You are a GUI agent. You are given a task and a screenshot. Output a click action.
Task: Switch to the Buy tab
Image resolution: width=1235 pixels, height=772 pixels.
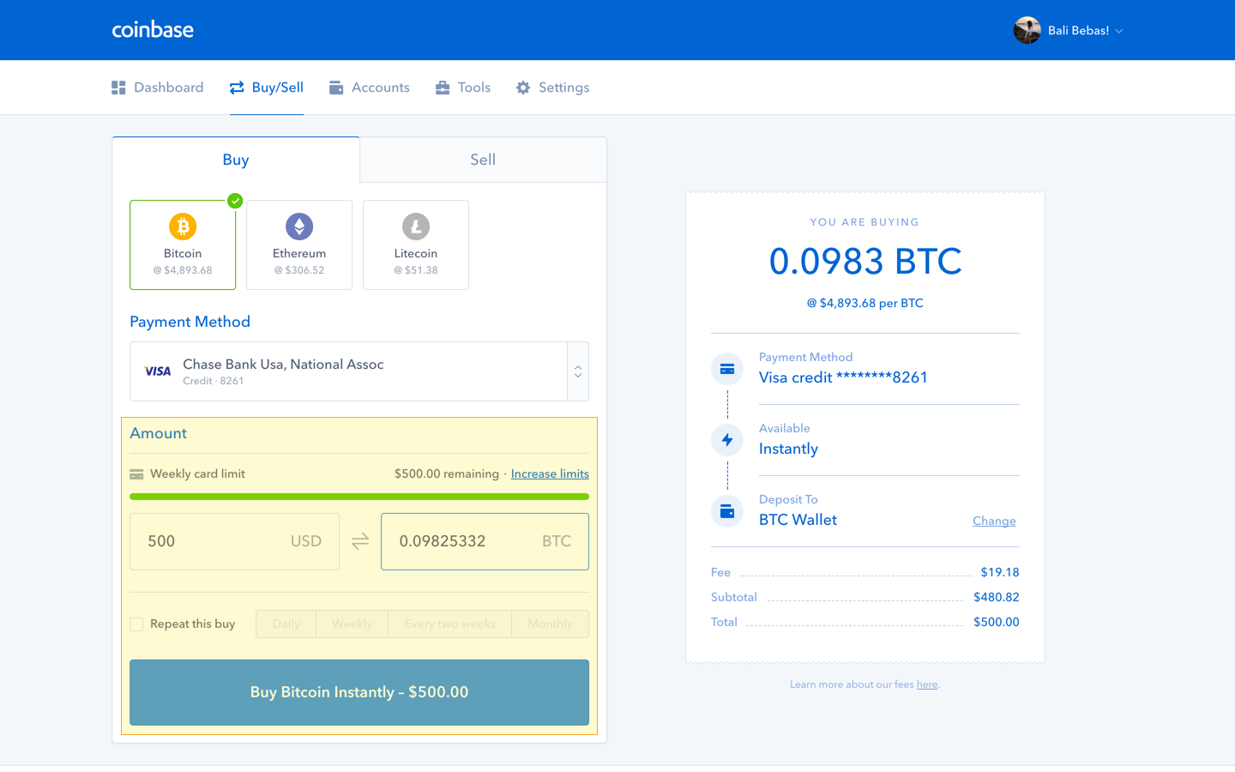click(x=236, y=160)
